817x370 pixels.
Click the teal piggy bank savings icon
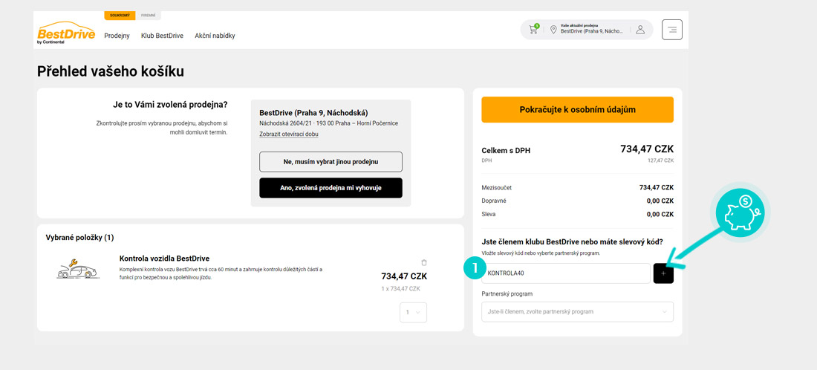(742, 210)
